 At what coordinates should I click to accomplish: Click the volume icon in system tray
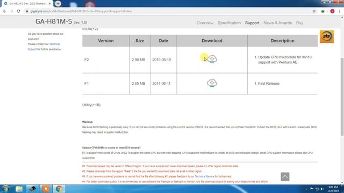coord(322,189)
